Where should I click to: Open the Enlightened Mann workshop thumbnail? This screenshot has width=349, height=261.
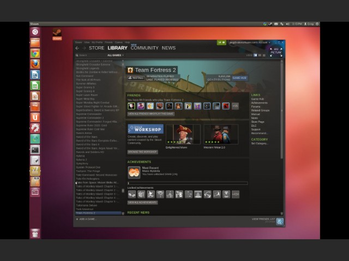click(183, 134)
